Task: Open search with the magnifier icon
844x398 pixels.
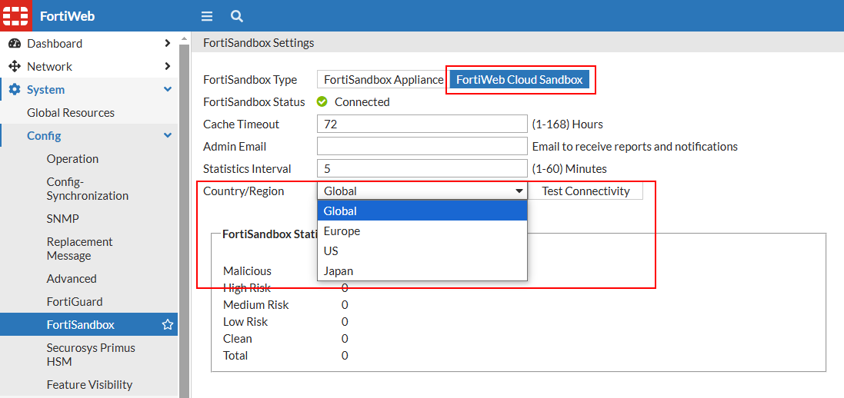Action: (x=237, y=16)
